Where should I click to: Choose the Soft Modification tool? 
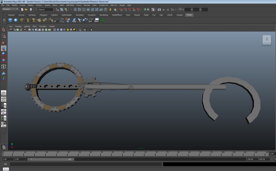click(3, 73)
